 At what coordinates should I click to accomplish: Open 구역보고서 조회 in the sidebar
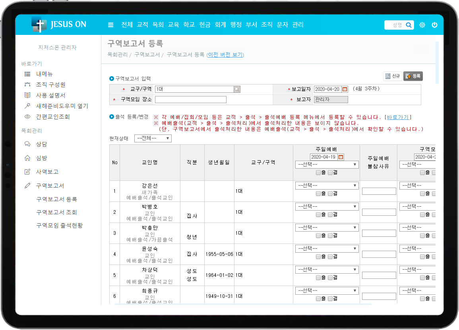[56, 212]
